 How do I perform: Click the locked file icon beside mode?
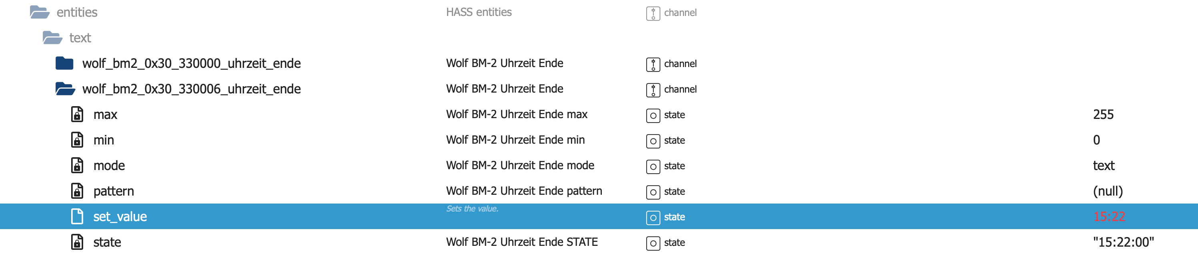pos(77,165)
